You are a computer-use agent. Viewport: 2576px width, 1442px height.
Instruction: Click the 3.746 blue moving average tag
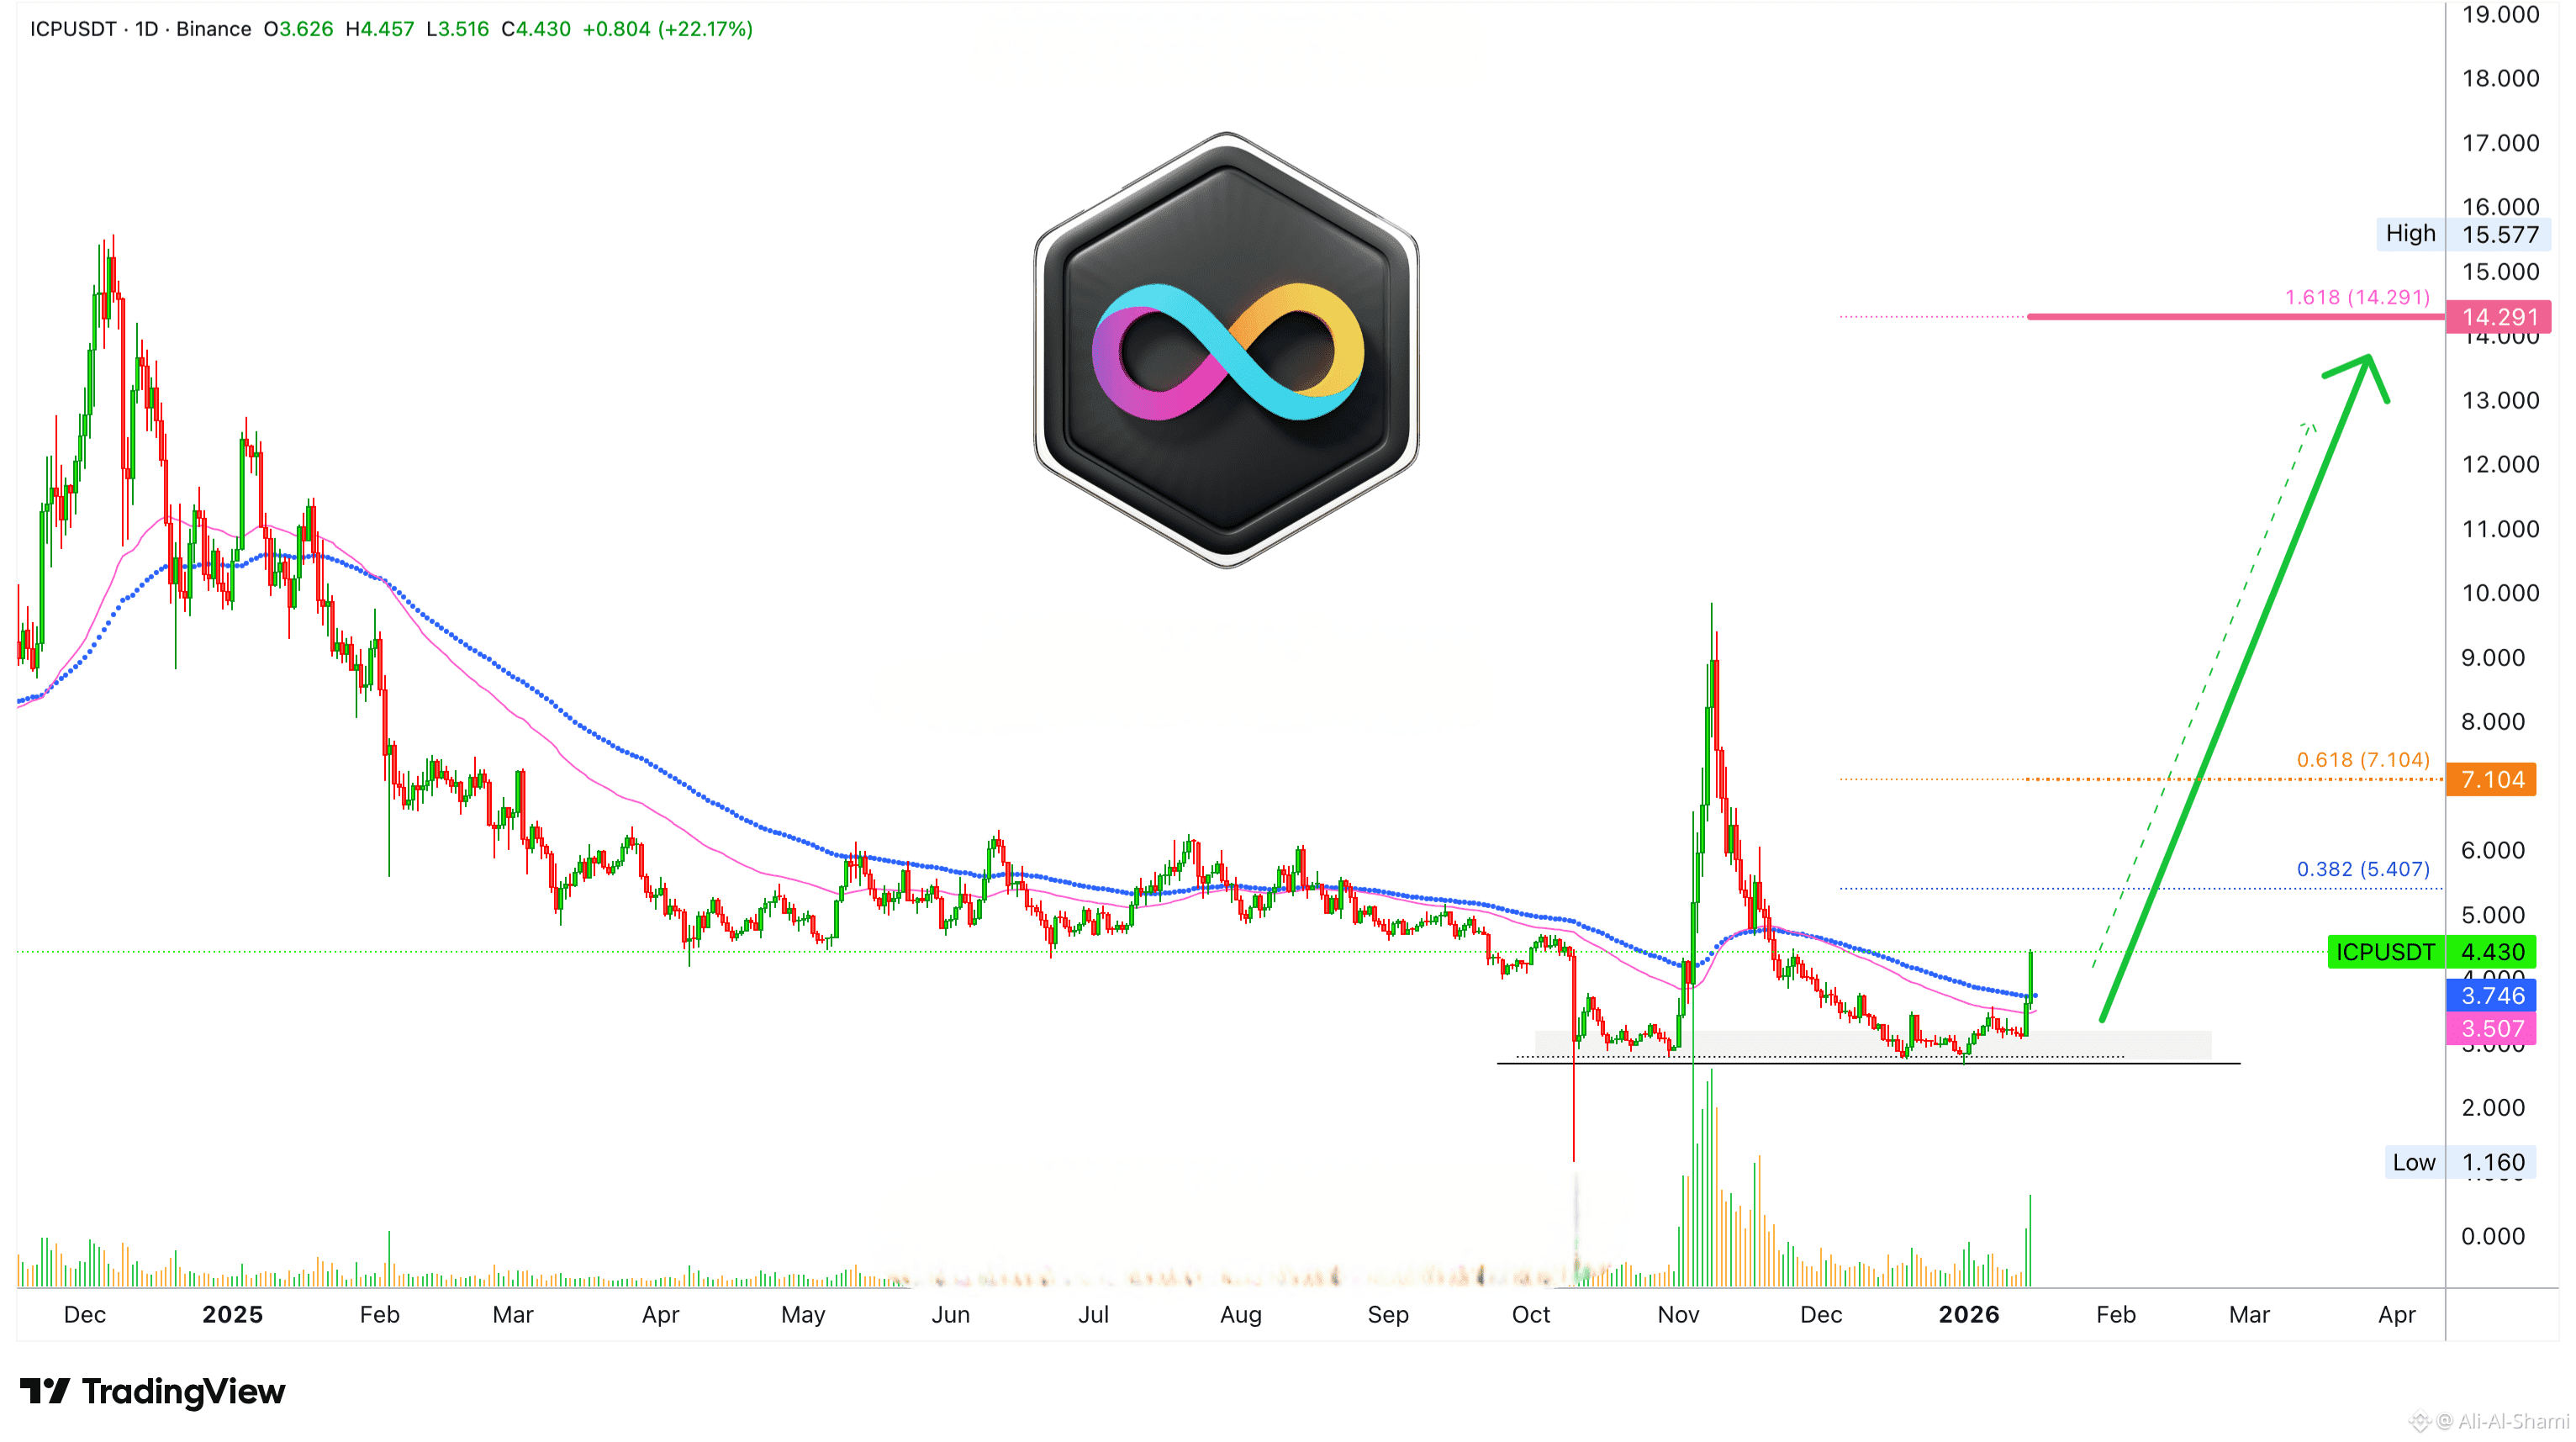(2492, 995)
